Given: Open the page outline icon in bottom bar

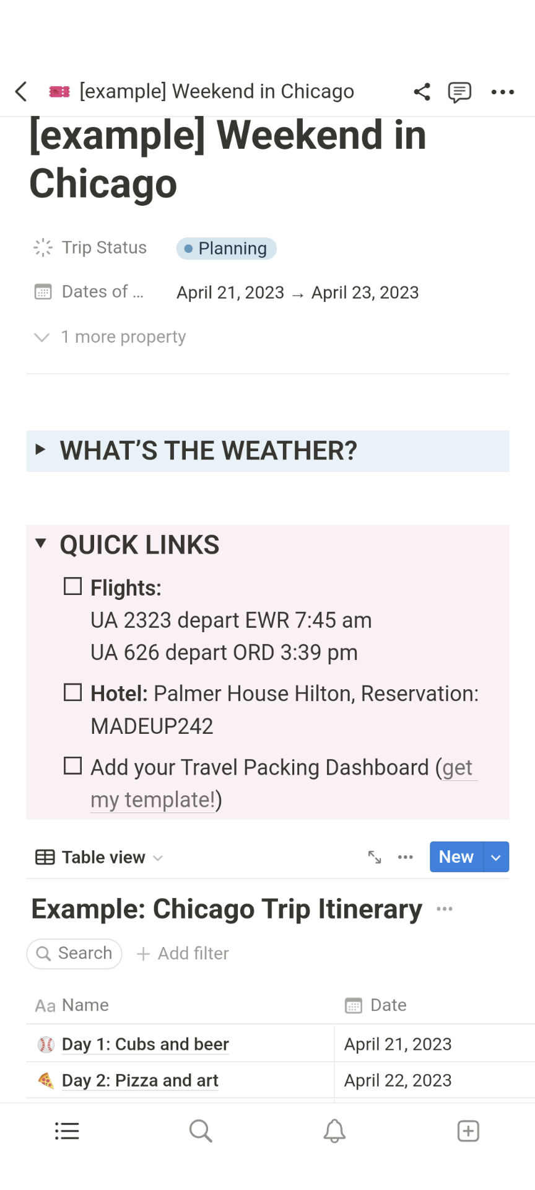Looking at the screenshot, I should pos(67,1130).
